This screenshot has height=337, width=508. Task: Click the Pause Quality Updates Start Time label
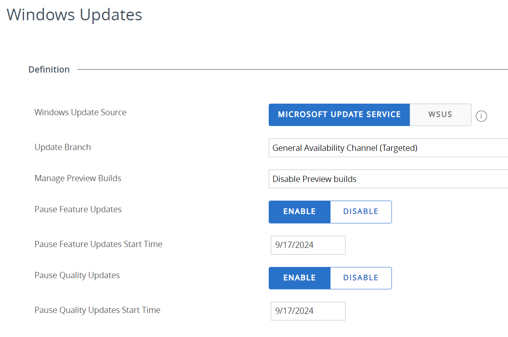[97, 310]
